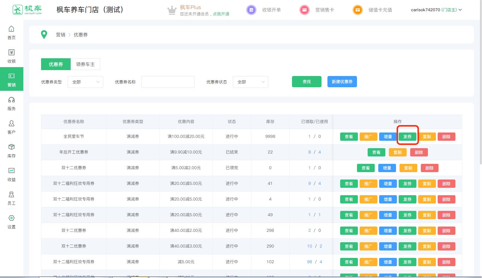
Task: Click the green 查找 search button
Action: pyautogui.click(x=306, y=82)
